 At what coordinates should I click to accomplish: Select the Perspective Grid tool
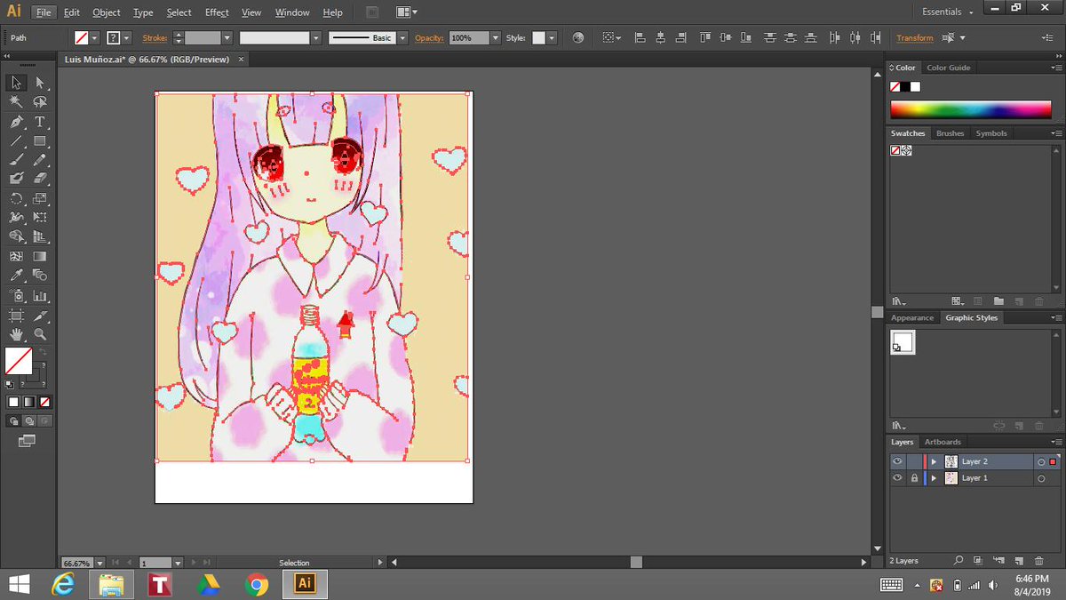coord(40,236)
